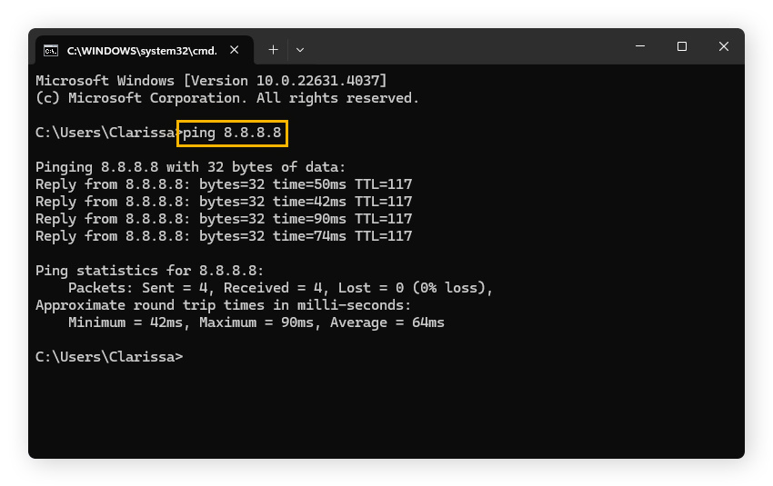Click the reply line with time=42ms
This screenshot has width=773, height=486.
(224, 202)
